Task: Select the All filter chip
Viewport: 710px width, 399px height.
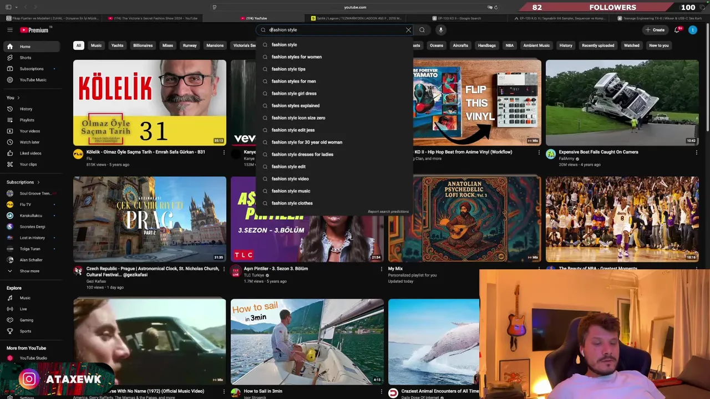Action: point(79,45)
